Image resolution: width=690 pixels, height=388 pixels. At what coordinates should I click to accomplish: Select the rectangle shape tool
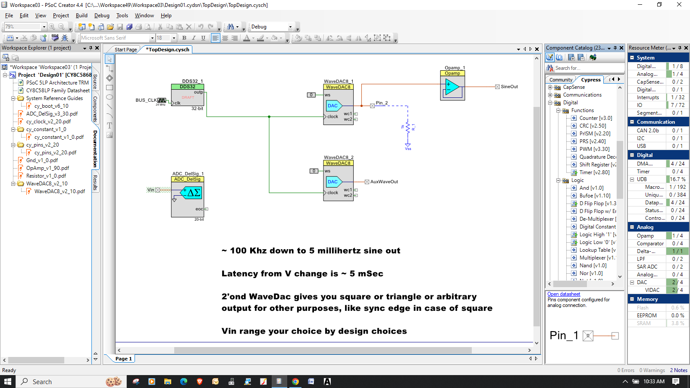110,88
